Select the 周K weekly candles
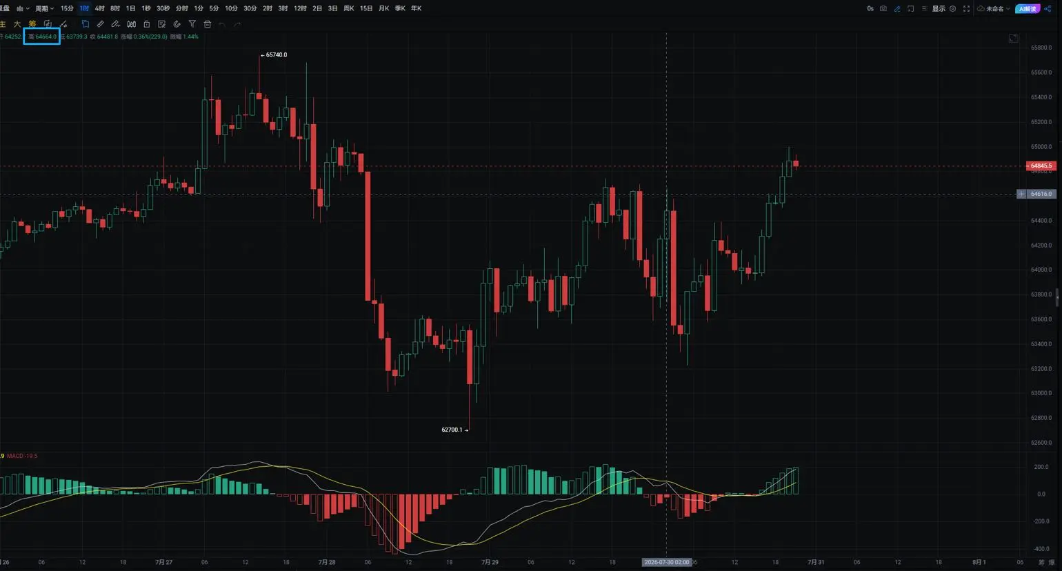 [x=349, y=8]
